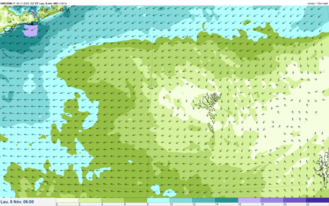The width and height of the screenshot is (329, 206).
Task: Click the legend tick number "0"
Action: point(57,204)
